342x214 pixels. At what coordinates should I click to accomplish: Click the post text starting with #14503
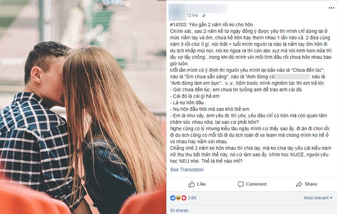251,93
